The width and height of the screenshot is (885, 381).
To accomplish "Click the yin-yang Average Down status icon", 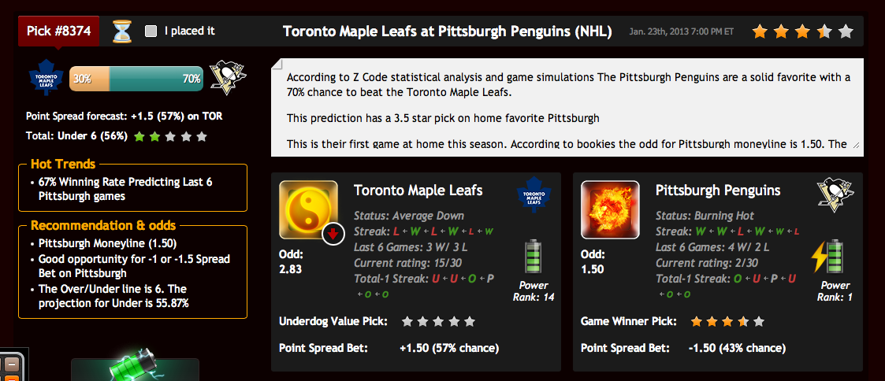I will (308, 209).
